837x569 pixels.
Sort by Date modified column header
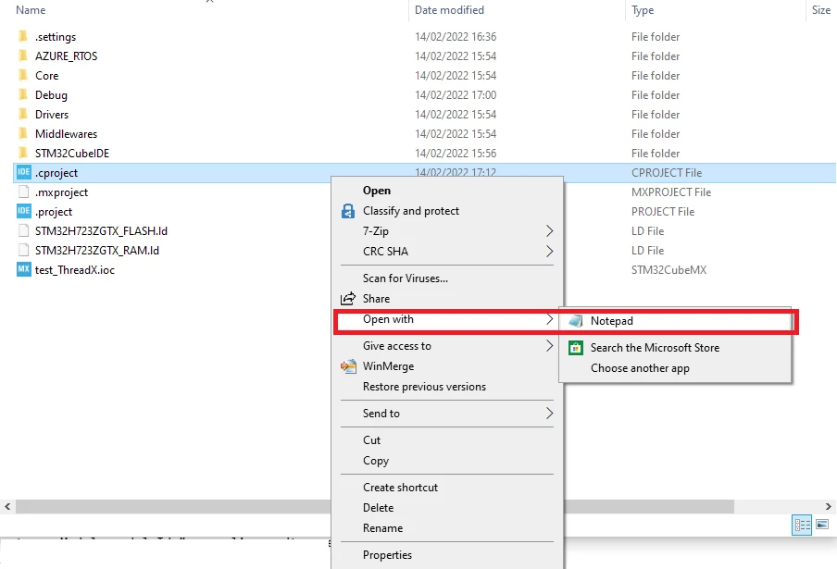pos(449,10)
